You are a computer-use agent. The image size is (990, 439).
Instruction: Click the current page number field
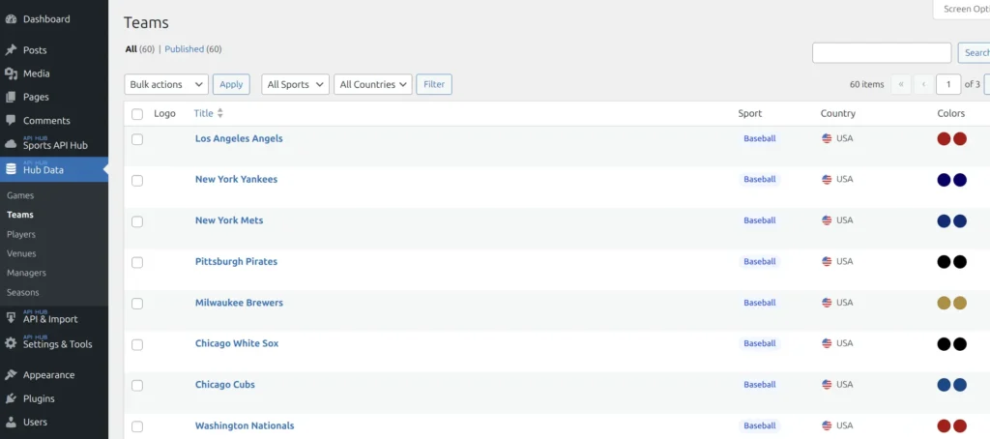tap(948, 84)
